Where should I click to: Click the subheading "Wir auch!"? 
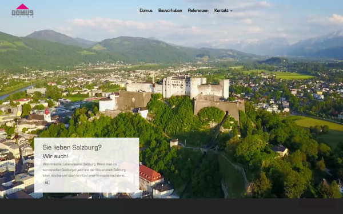click(55, 156)
